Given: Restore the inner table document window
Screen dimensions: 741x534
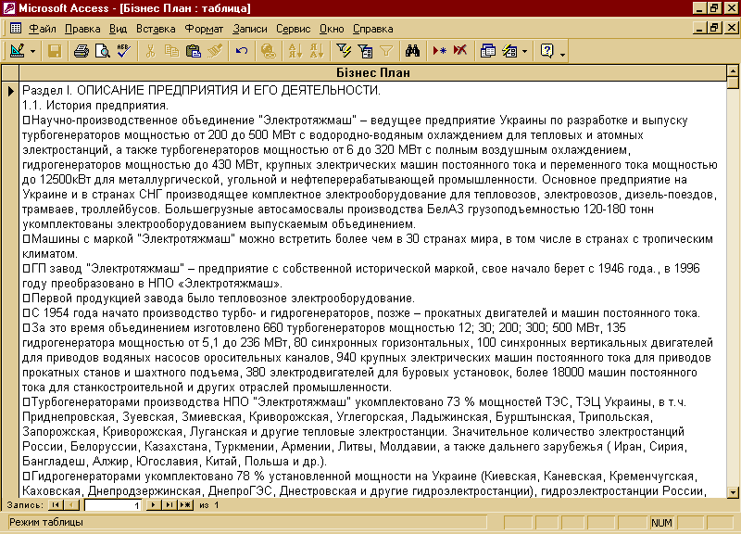Looking at the screenshot, I should [x=713, y=28].
